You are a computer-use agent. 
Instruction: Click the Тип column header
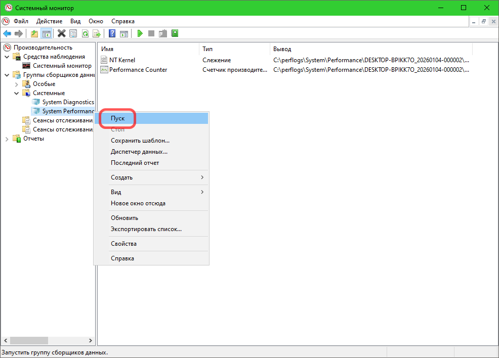(207, 49)
